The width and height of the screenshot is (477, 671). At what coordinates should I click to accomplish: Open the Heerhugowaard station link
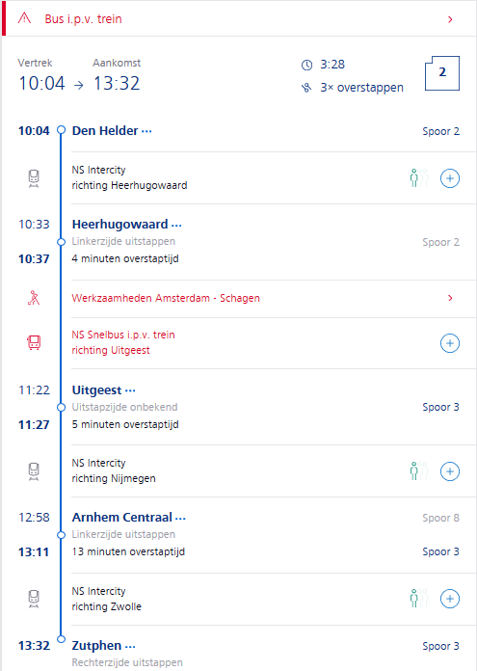pyautogui.click(x=119, y=225)
